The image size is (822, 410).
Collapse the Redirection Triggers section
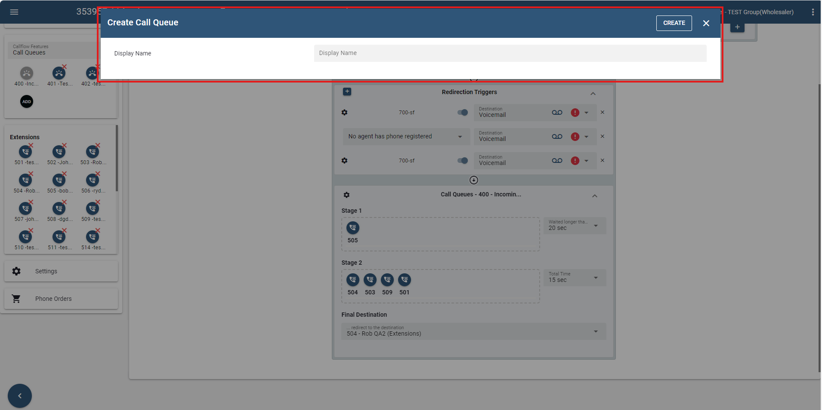coord(593,94)
